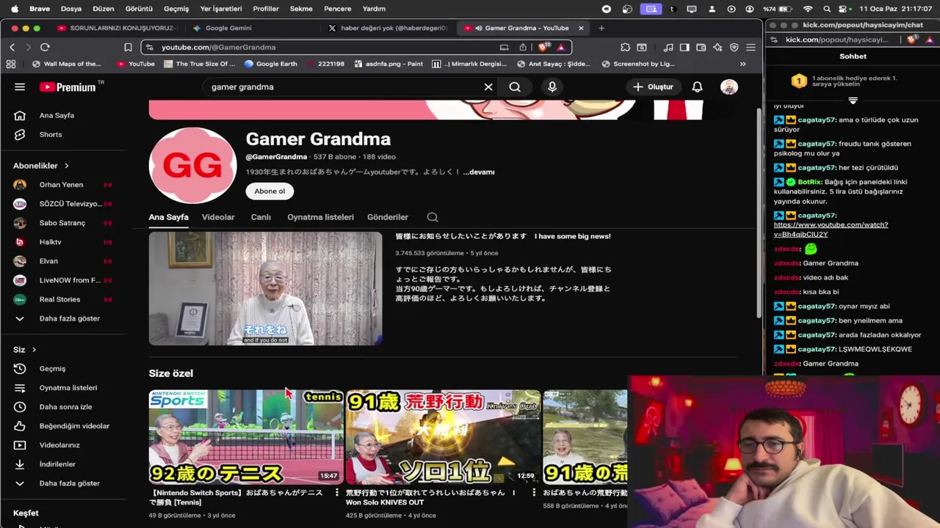Expand the Kick chat collapse arrow
The image size is (940, 528).
coord(853,100)
